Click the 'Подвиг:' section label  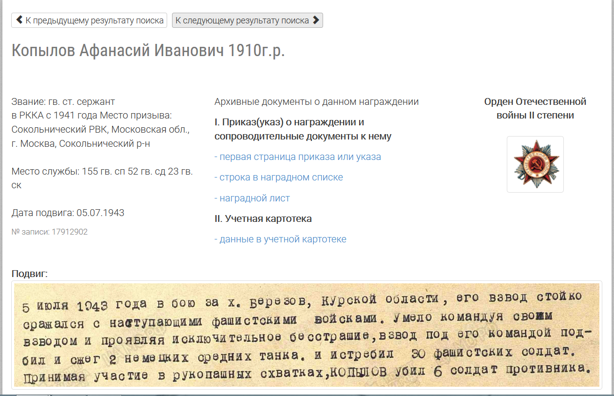[30, 274]
